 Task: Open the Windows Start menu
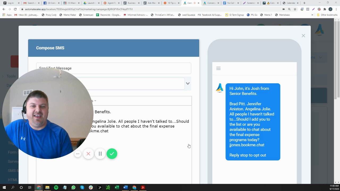[4, 188]
